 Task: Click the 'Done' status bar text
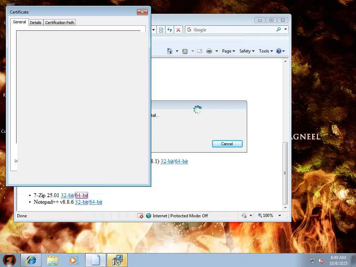(22, 216)
